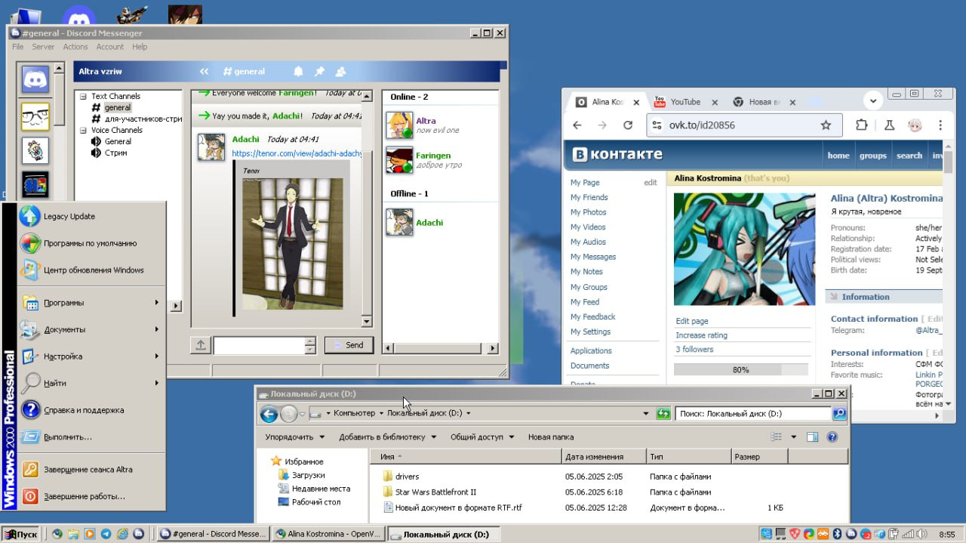This screenshot has width=966, height=543.
Task: Bookmark page with the star icon
Action: click(x=826, y=125)
